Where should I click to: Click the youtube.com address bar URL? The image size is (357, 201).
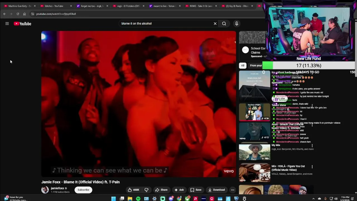(x=56, y=14)
